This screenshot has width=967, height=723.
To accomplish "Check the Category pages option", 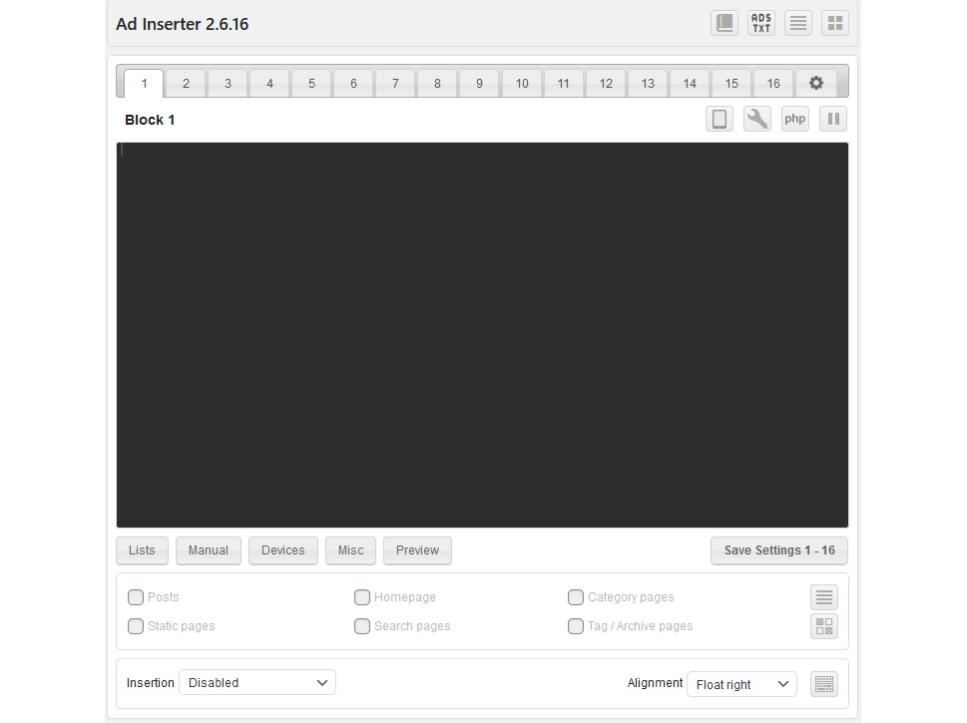I will (576, 597).
